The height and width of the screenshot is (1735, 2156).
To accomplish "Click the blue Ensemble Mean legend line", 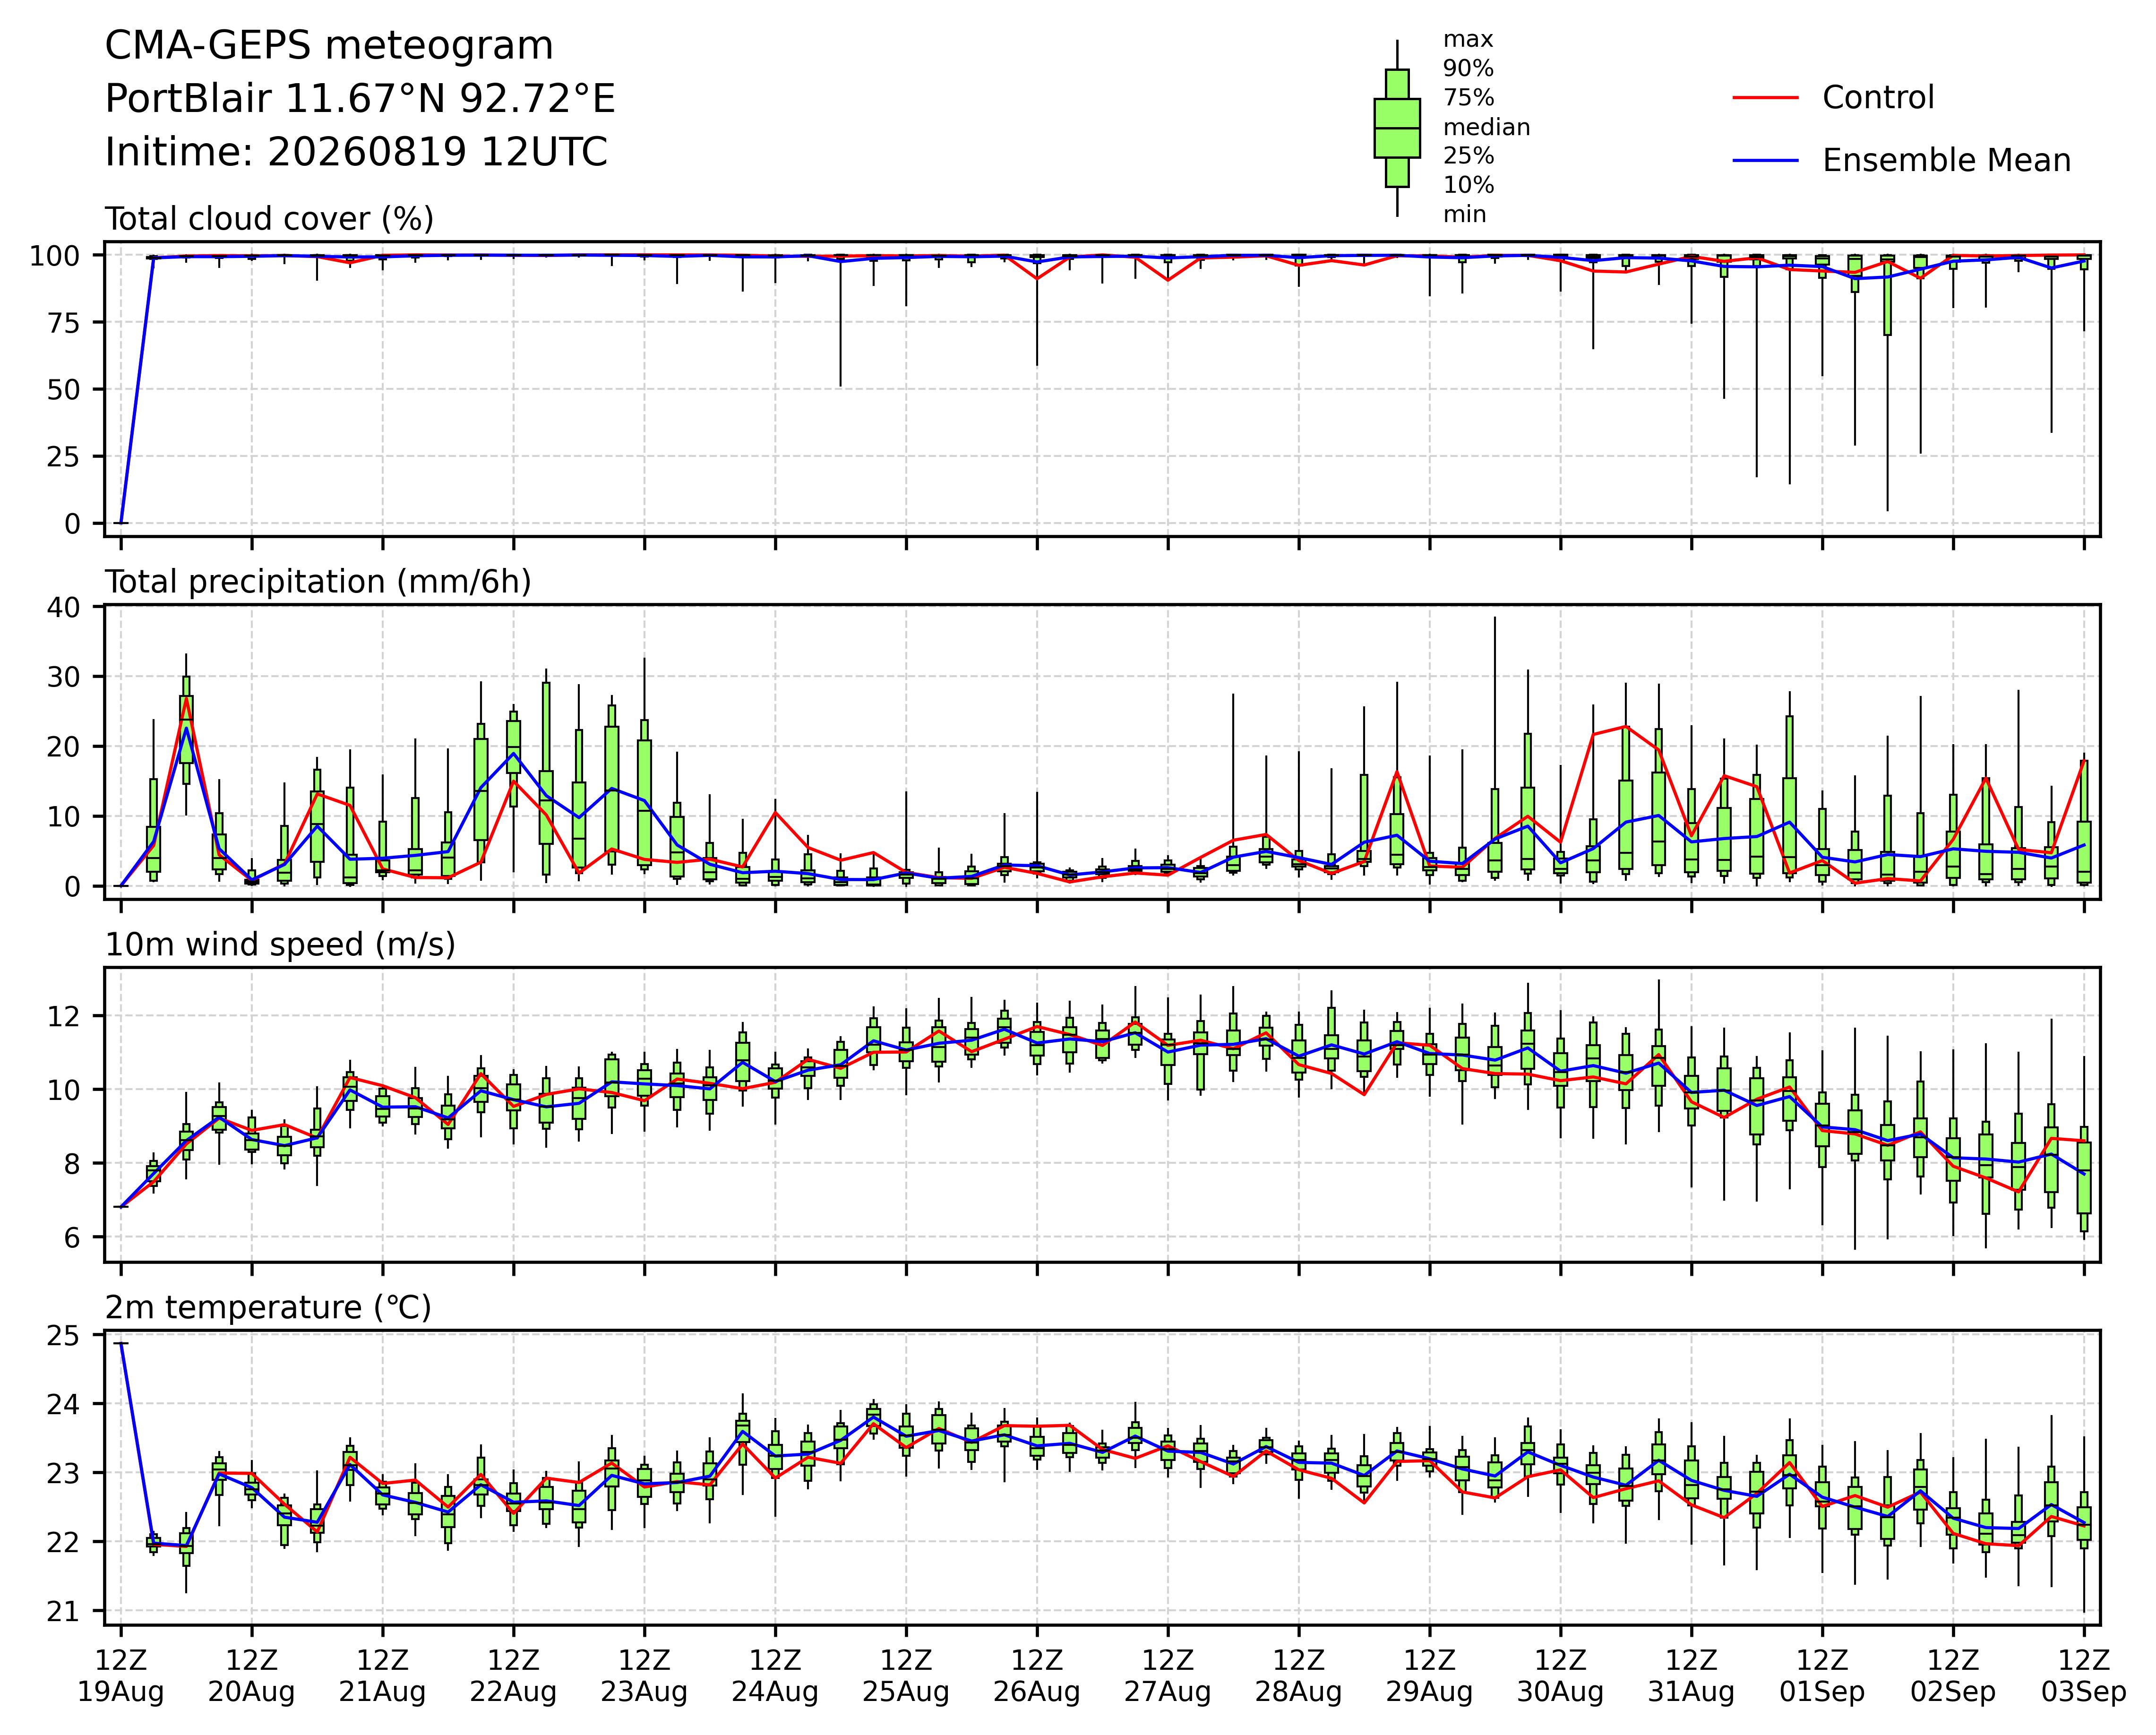I will coord(1766,161).
